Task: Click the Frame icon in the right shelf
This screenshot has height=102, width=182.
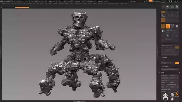Action: pos(163,15)
